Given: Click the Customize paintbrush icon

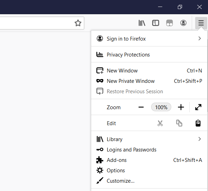Looking at the screenshot, I should pos(100,181).
